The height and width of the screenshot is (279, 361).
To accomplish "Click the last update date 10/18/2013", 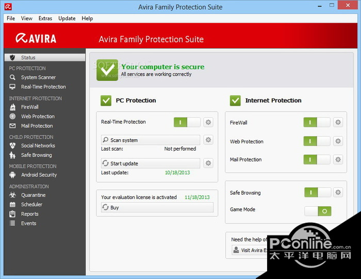I will pos(177,173).
